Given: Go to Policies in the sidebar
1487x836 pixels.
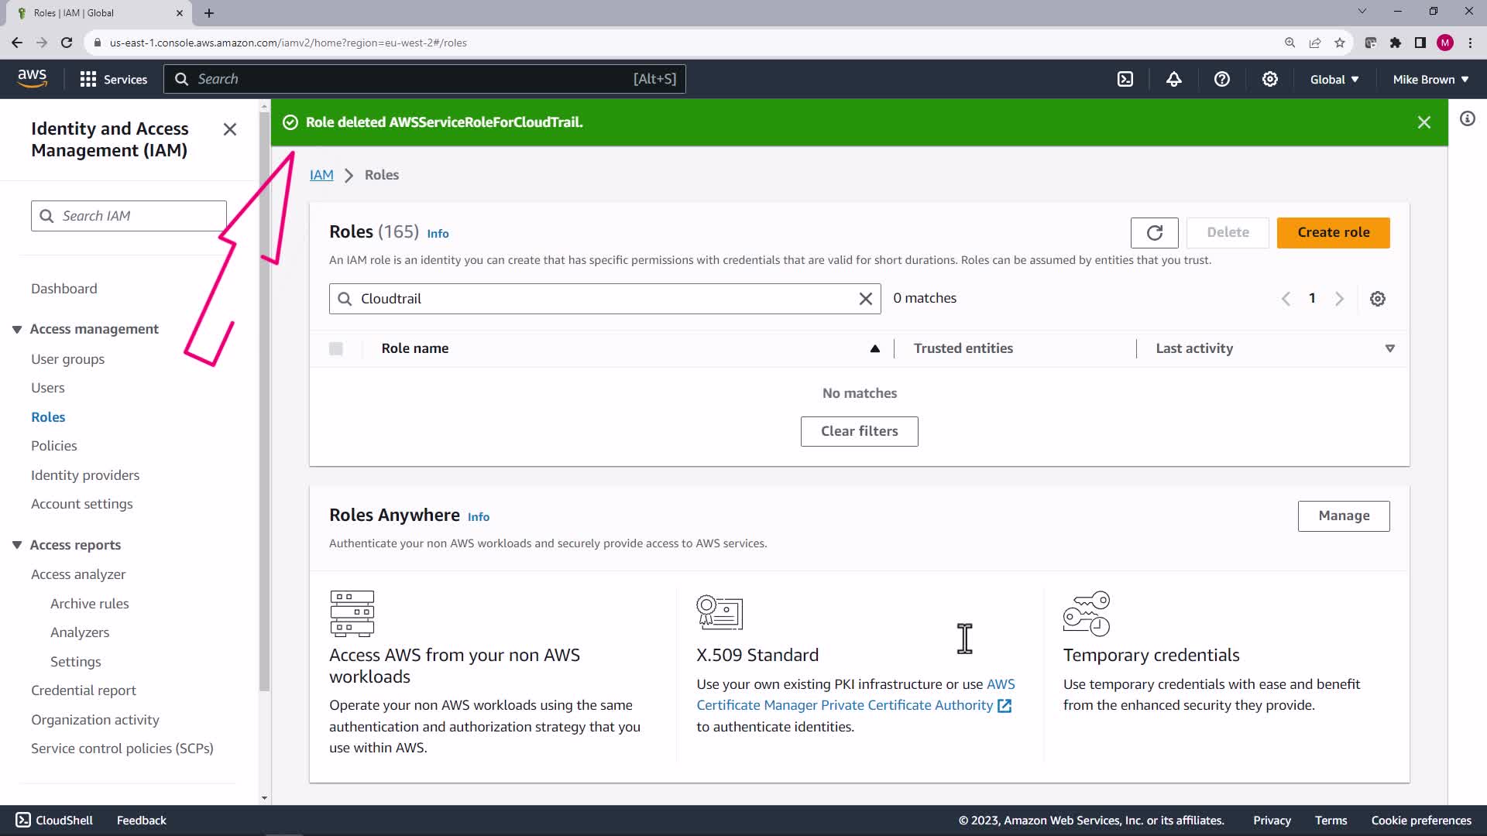Looking at the screenshot, I should pyautogui.click(x=54, y=446).
